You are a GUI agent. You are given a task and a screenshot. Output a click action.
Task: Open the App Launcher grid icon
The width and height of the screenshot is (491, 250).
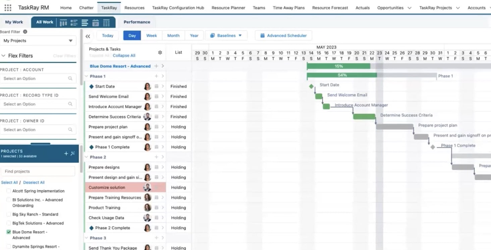pos(8,7)
